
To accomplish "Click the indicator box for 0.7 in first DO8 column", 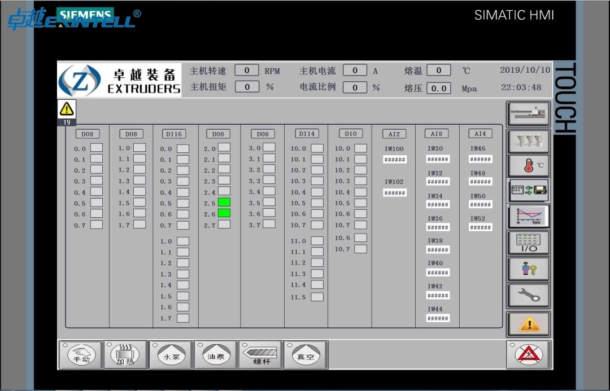I will pyautogui.click(x=97, y=225).
